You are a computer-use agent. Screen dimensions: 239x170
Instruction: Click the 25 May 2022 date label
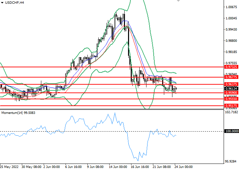pyautogui.click(x=10, y=167)
